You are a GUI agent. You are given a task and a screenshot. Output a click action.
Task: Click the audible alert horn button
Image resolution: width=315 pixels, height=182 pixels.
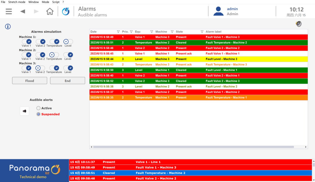point(24,111)
